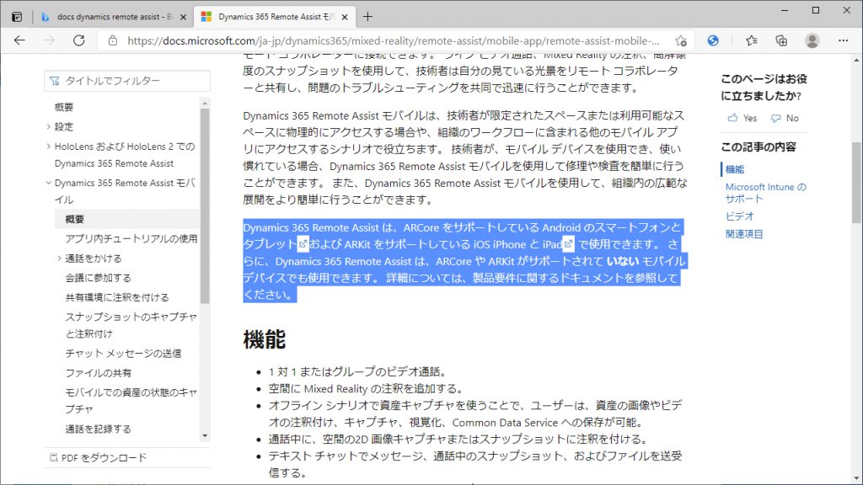Click external link icon after タブレット
Image resolution: width=863 pixels, height=485 pixels.
(x=303, y=243)
